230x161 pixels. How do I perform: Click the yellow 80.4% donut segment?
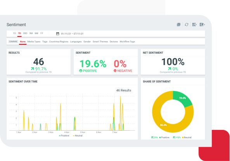(163, 125)
